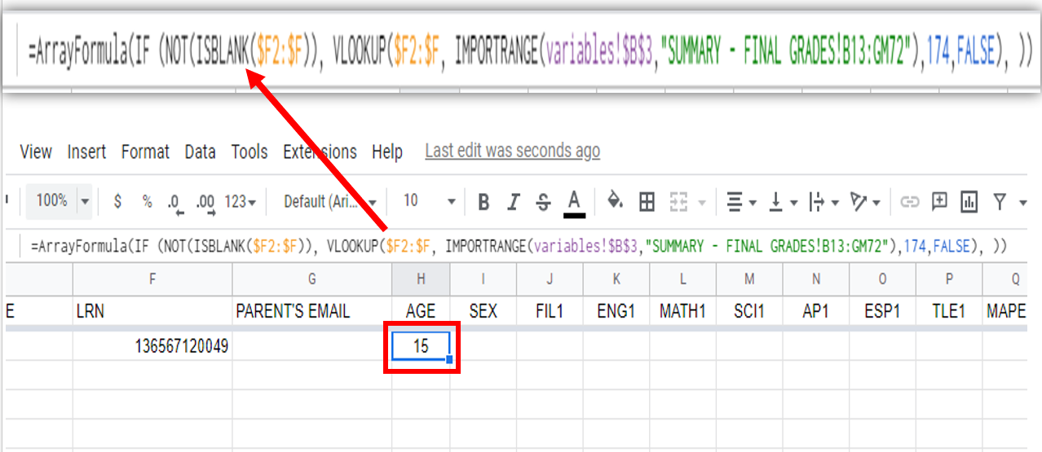Open borders tool
1042x452 pixels.
coord(647,202)
